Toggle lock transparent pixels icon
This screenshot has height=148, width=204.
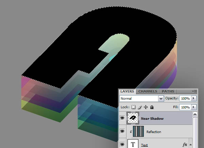(134, 107)
